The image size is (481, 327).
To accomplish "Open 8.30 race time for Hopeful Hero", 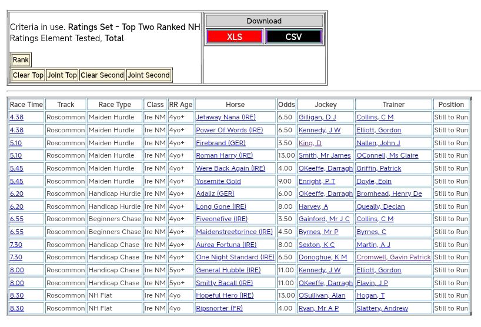I will tap(16, 295).
